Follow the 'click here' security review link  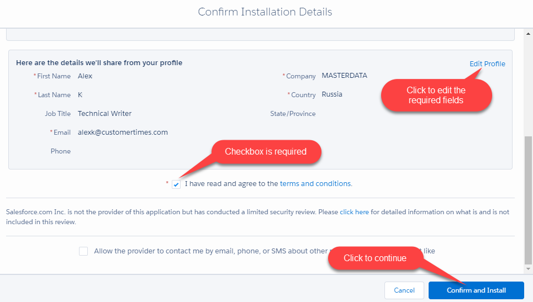pyautogui.click(x=354, y=212)
